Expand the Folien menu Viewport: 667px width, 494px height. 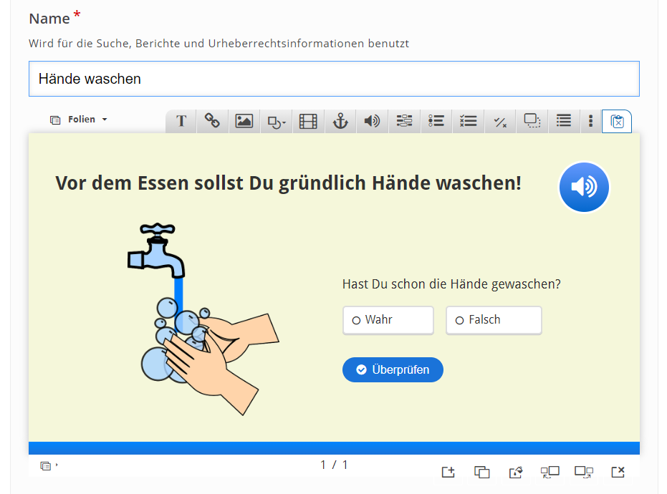[x=79, y=120]
